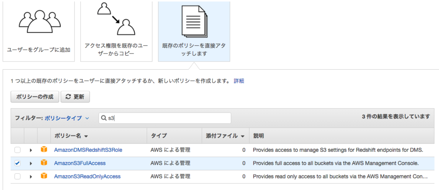This screenshot has width=439, height=190.
Task: Open the AmazonDMSRedshiftS3Role policy link
Action: [88, 150]
